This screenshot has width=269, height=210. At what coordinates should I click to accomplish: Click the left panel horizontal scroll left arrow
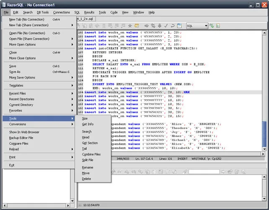pyautogui.click(x=5, y=205)
